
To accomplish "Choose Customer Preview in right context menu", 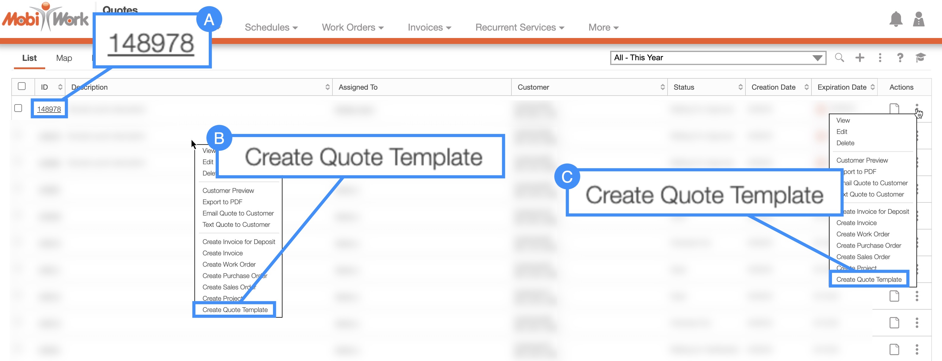I will (862, 161).
